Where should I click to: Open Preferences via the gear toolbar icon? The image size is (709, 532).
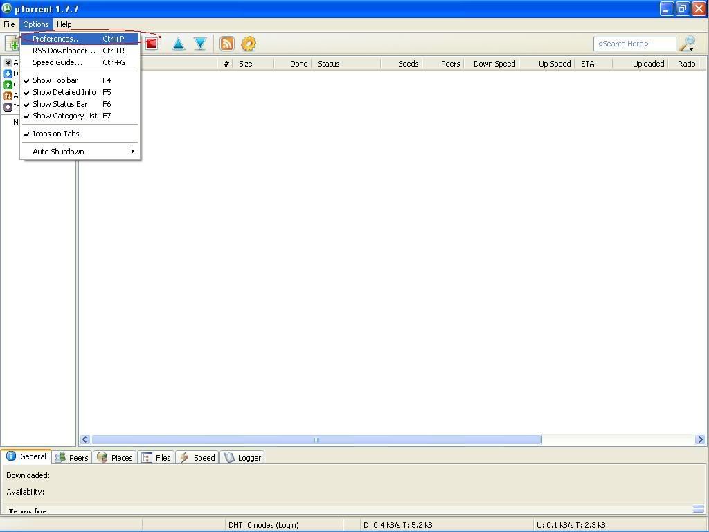[x=249, y=44]
